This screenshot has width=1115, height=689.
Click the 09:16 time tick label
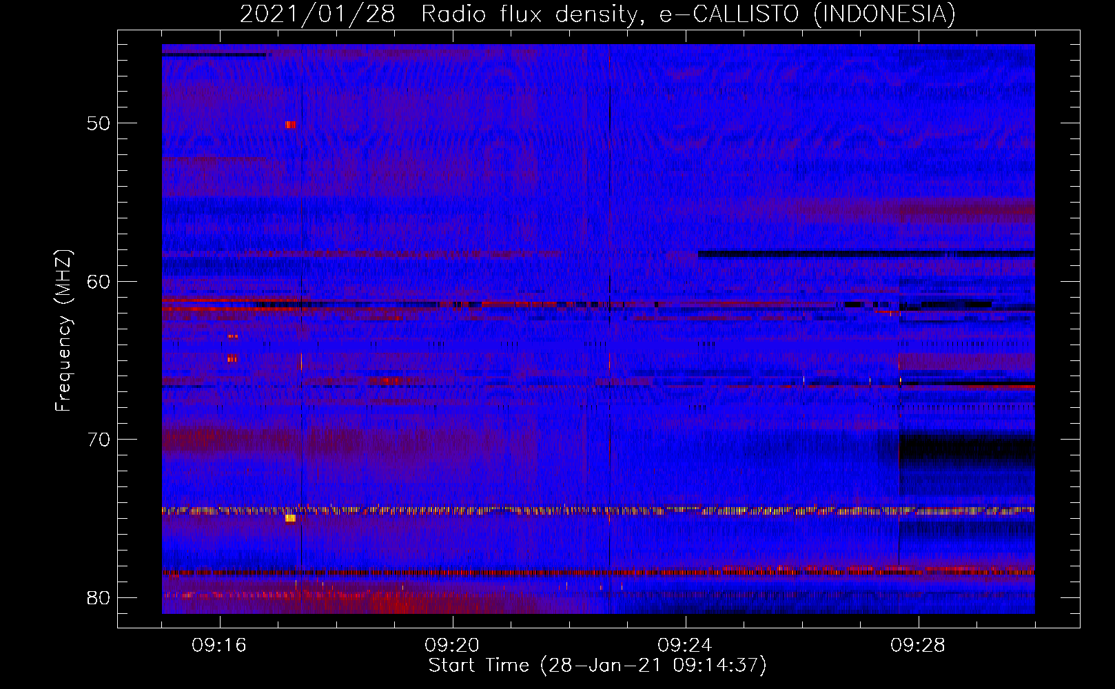tap(219, 646)
